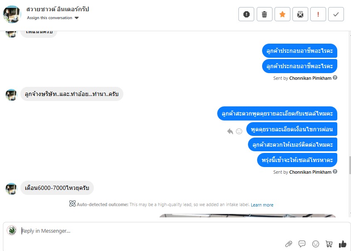Create an order with shopping cart icon

click(x=329, y=244)
